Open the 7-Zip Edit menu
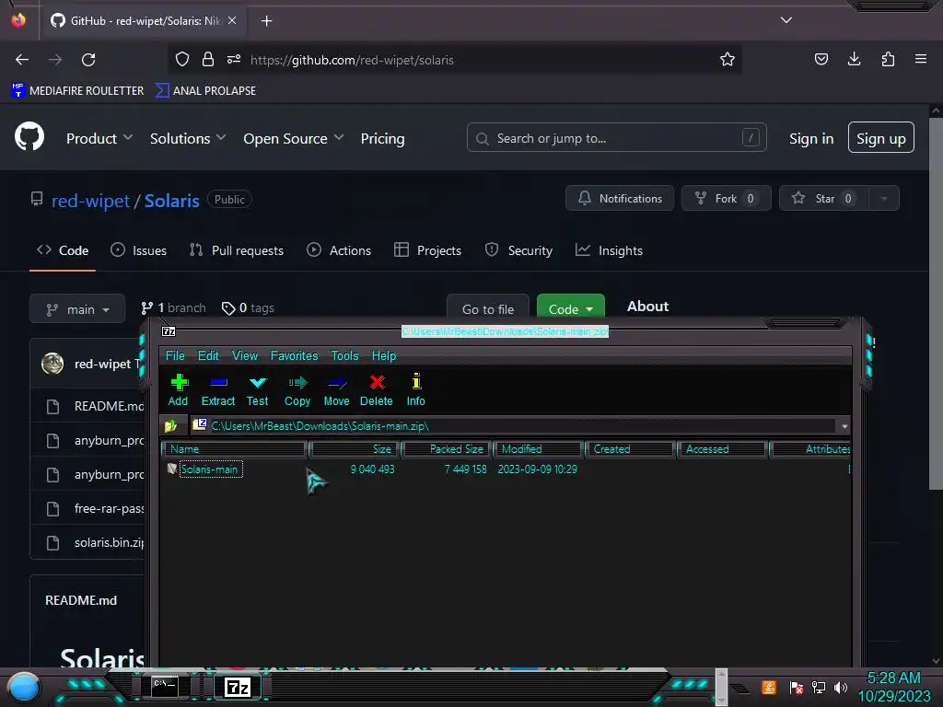943x707 pixels. click(x=208, y=355)
